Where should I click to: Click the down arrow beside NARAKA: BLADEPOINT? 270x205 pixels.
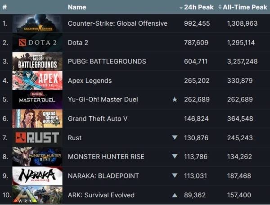point(175,176)
